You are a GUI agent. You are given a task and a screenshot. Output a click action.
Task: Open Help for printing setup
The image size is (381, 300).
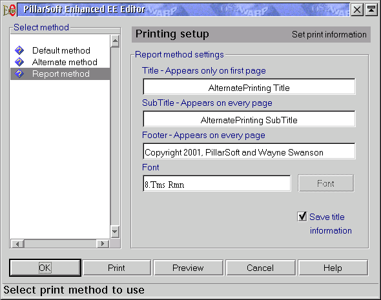tap(333, 268)
